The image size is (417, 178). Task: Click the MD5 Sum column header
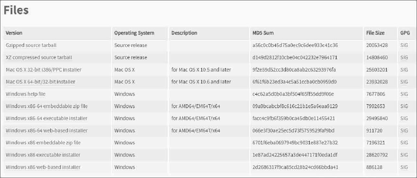click(x=263, y=33)
